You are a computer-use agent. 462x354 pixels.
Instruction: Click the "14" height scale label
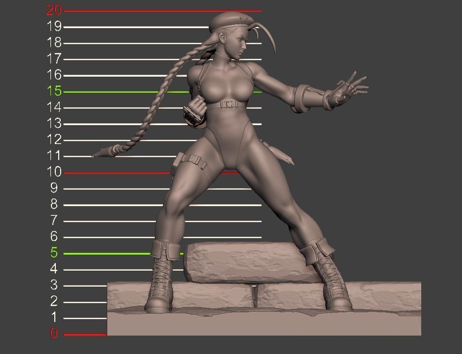[x=54, y=107]
